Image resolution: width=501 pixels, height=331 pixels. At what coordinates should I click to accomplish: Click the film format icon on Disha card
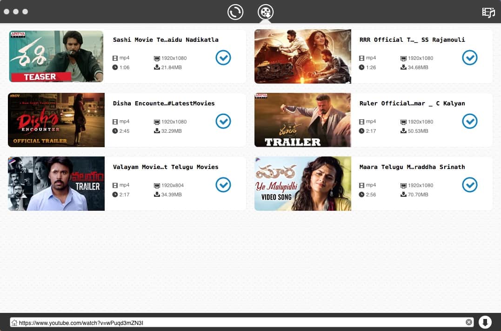pos(115,122)
